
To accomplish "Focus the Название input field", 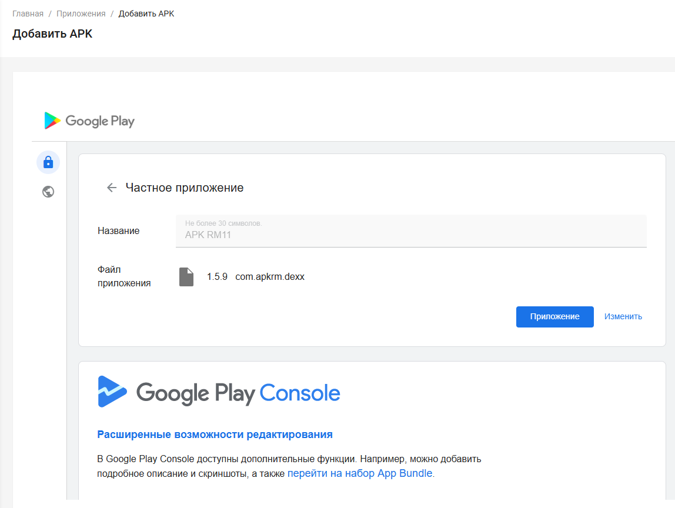I will [411, 235].
